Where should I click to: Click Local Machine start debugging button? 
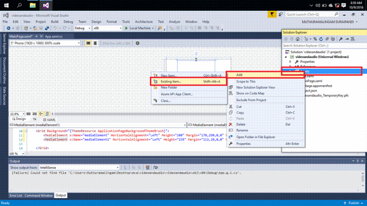tap(138, 28)
